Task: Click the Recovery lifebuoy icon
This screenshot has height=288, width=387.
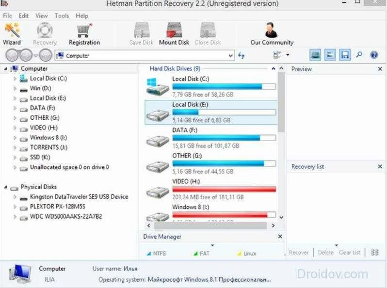Action: 45,31
